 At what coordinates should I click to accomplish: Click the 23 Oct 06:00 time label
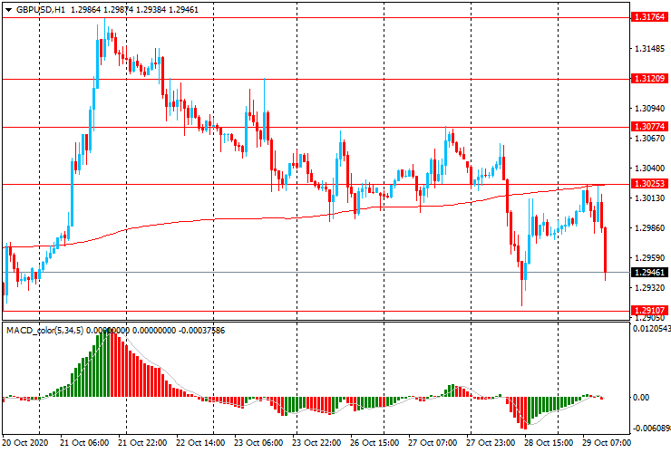[258, 443]
